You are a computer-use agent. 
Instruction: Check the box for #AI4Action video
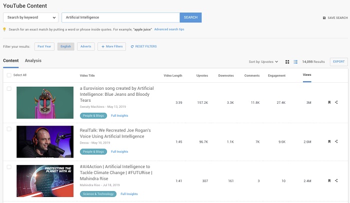(9, 167)
